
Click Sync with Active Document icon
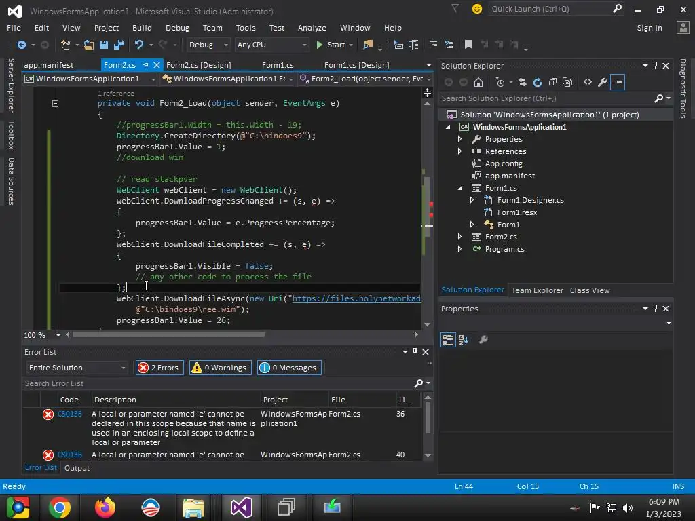point(523,82)
